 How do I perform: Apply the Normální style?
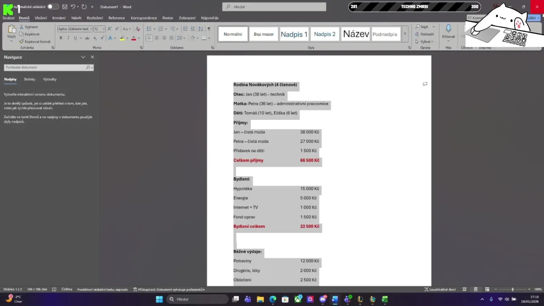coord(233,34)
